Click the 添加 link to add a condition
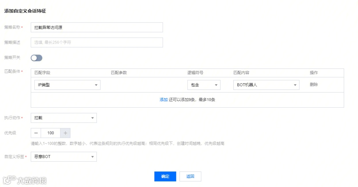358x187 pixels. 163,100
